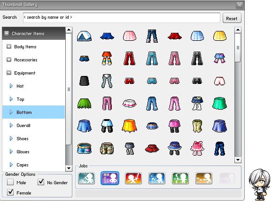Pick the olive khaki shorts thumbnail
280x211 pixels.
coord(197,126)
